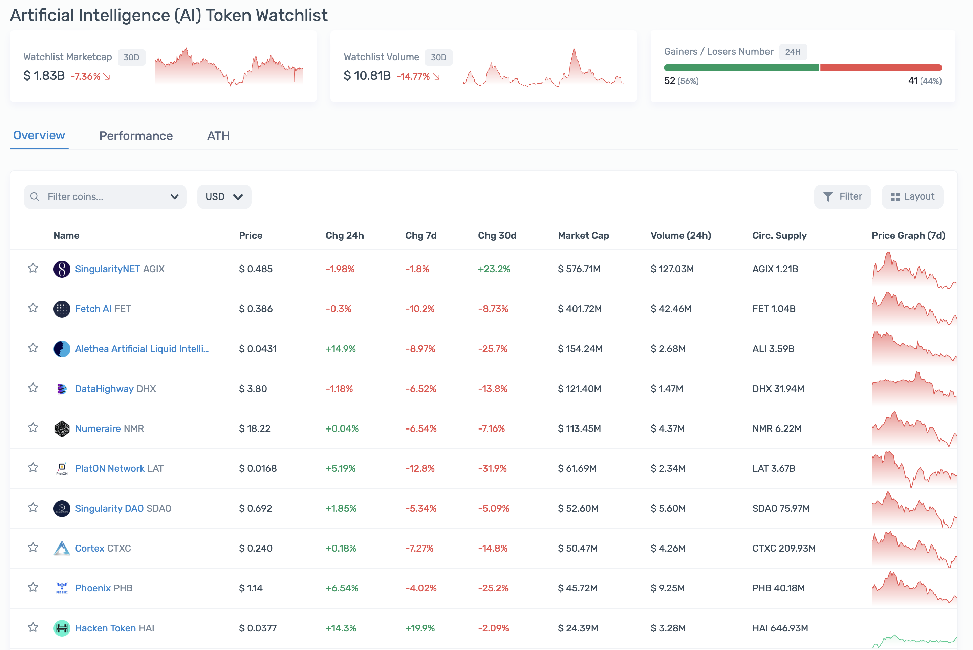Add Numeraire NMR to favorites

click(33, 428)
